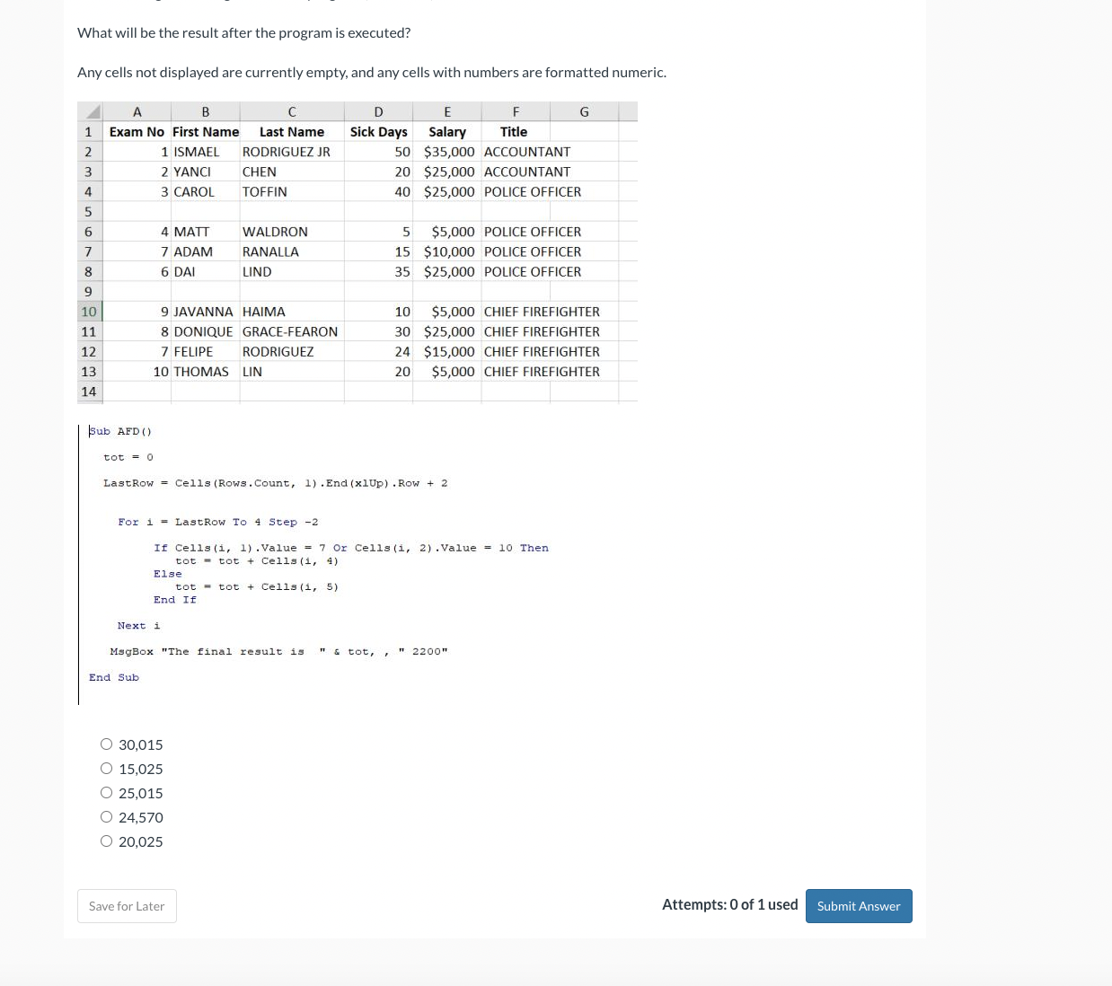Select the answer option 24,570
This screenshot has width=1112, height=986.
tap(106, 816)
